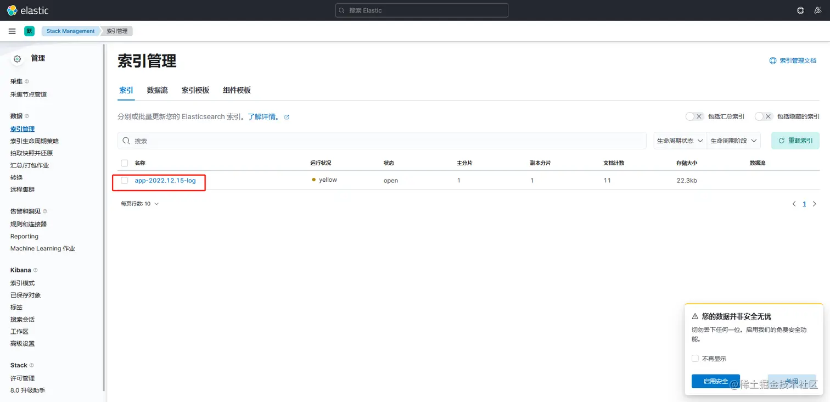Toggle 包括汇总索引 switch

pos(694,116)
